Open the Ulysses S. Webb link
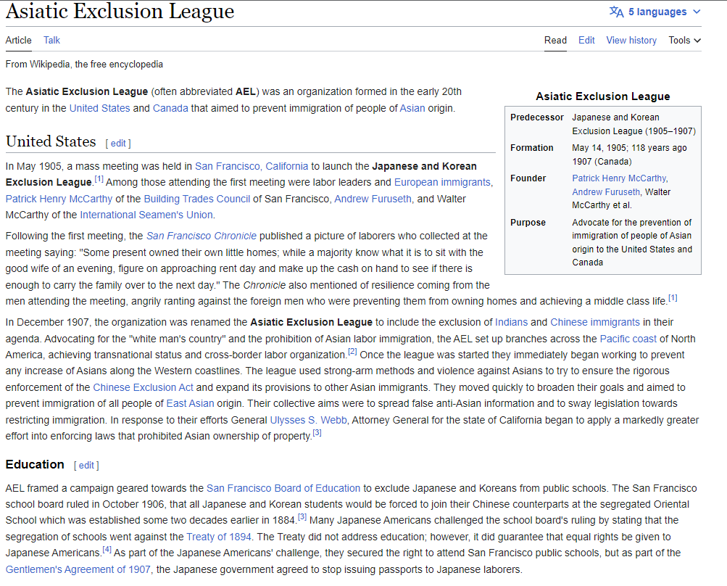Image resolution: width=727 pixels, height=586 pixels. click(x=308, y=420)
